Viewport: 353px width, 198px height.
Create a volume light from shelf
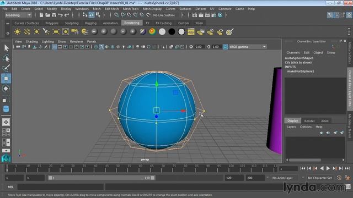pos(66,32)
